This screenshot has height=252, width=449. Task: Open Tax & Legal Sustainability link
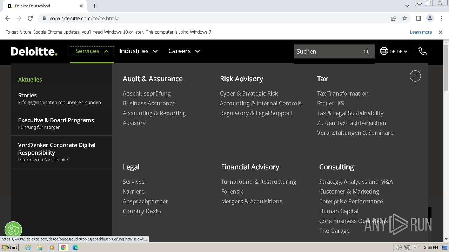pos(350,113)
